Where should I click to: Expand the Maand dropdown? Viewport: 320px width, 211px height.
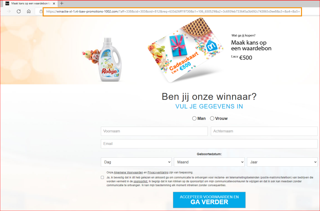[209, 162]
